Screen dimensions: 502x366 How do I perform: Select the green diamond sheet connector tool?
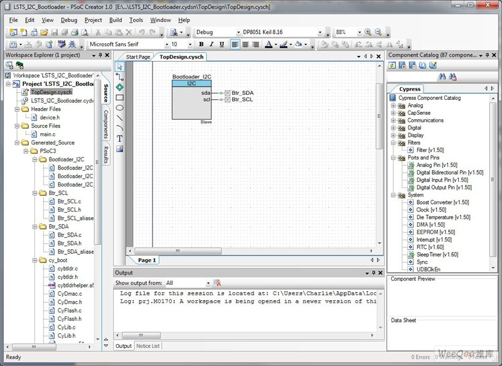pyautogui.click(x=120, y=87)
